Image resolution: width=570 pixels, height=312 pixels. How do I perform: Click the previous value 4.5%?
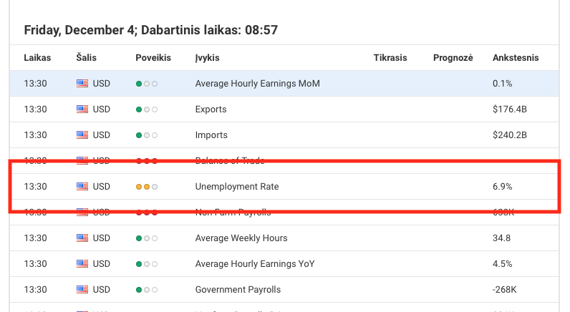coord(503,264)
